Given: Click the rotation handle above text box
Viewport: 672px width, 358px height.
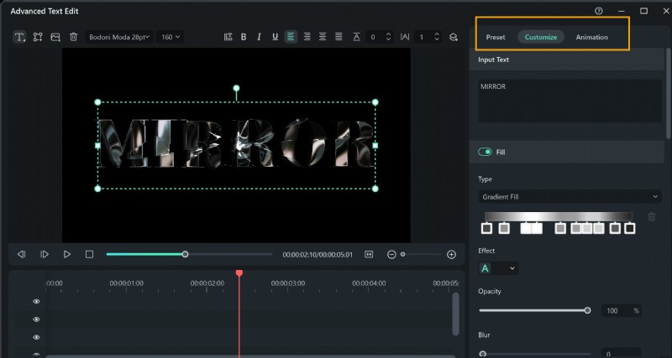Looking at the screenshot, I should [x=236, y=89].
